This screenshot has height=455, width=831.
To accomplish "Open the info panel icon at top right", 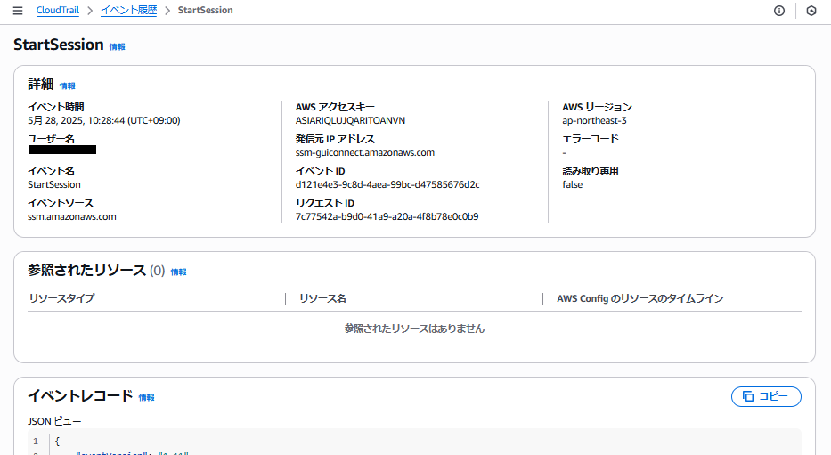I will pos(779,11).
